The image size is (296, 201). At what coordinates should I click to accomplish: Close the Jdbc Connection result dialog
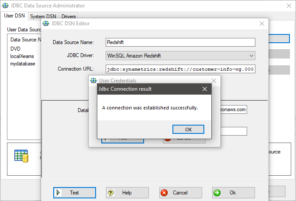coord(205,89)
